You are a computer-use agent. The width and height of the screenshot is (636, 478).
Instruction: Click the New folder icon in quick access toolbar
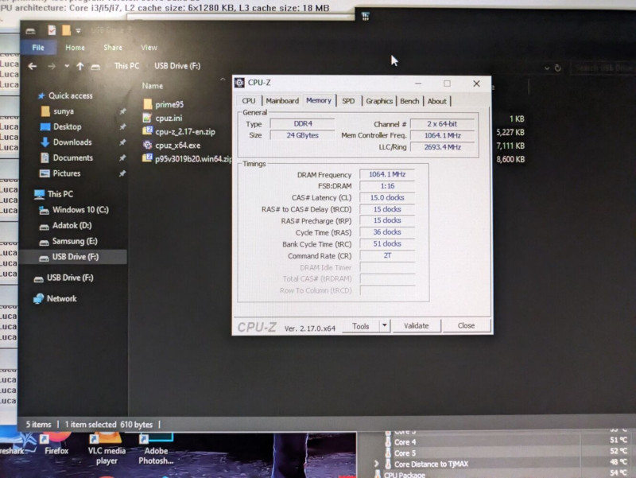pos(66,30)
